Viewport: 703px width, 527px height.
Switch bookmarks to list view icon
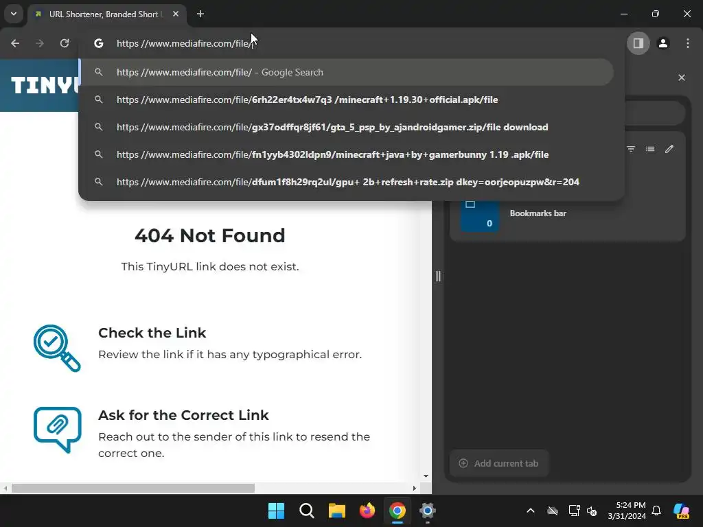(x=650, y=149)
